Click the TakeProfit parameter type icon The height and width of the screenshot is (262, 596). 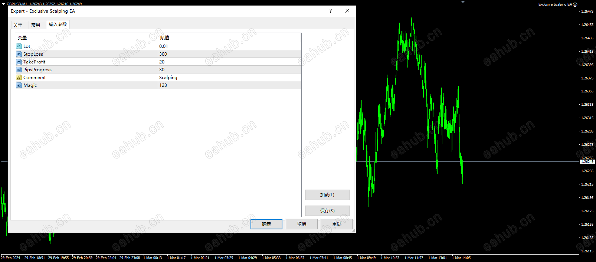click(x=19, y=62)
